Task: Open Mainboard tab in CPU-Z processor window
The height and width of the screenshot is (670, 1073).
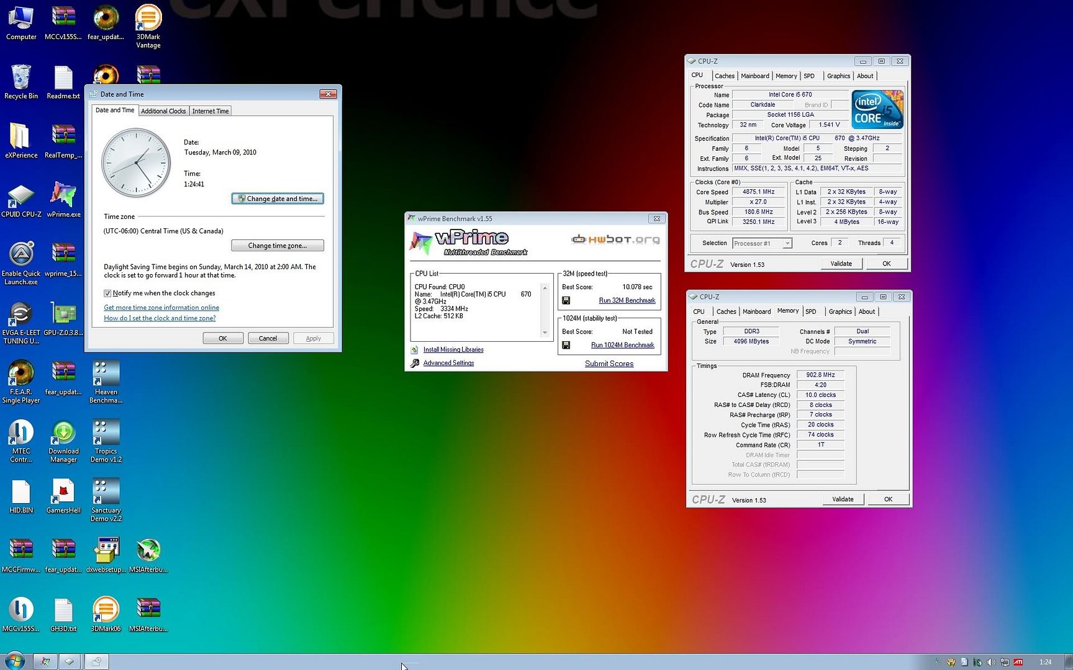Action: 754,76
